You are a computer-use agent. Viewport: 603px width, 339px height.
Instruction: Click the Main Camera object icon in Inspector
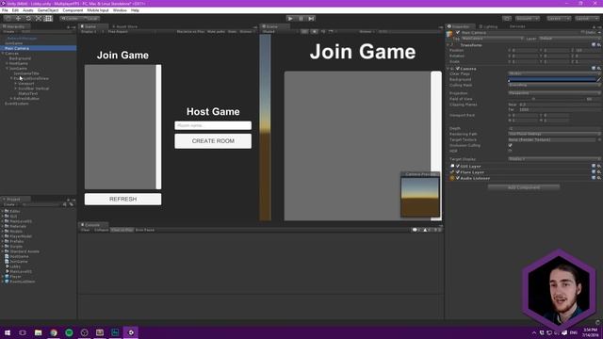click(x=449, y=35)
